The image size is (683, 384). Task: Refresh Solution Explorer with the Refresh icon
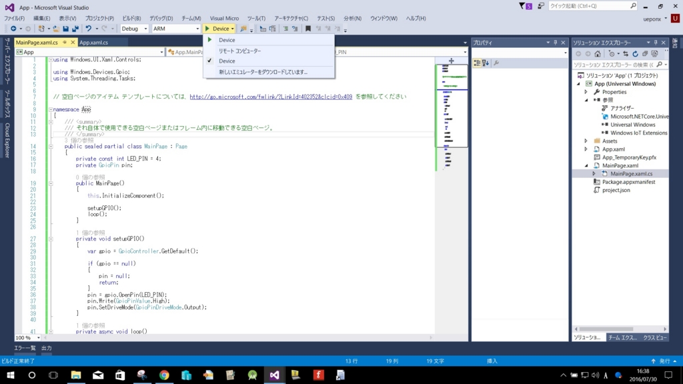click(x=635, y=53)
